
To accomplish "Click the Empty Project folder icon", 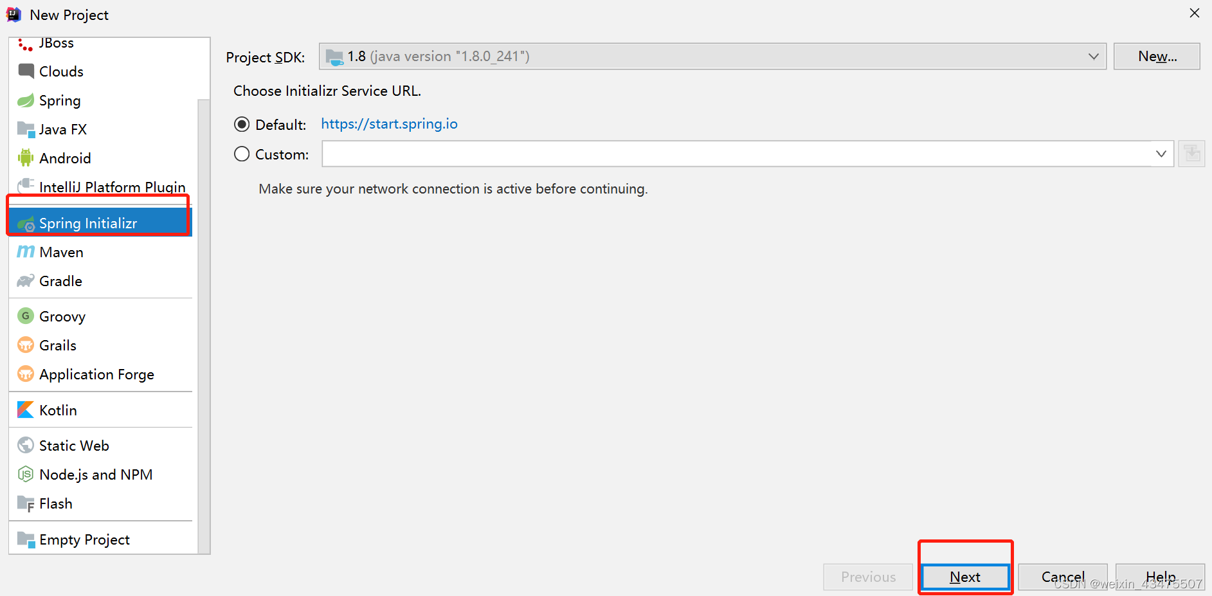I will 26,539.
